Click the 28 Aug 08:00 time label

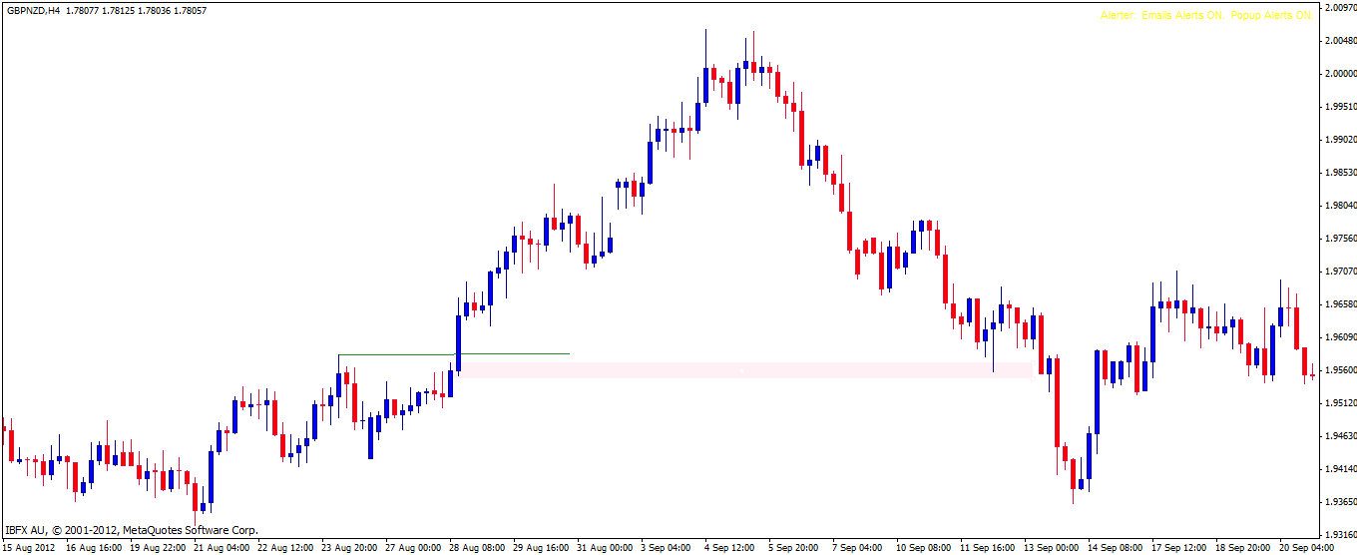[x=477, y=548]
